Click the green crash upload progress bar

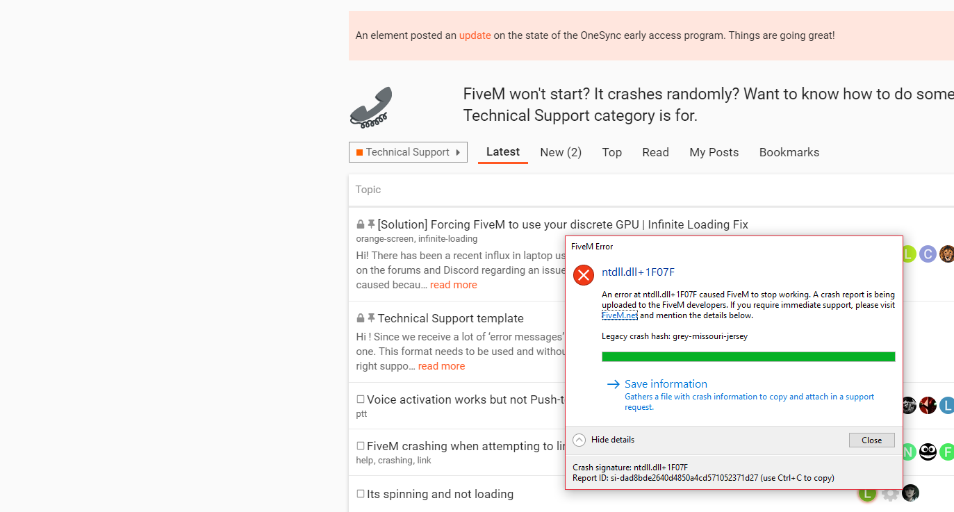click(x=748, y=356)
